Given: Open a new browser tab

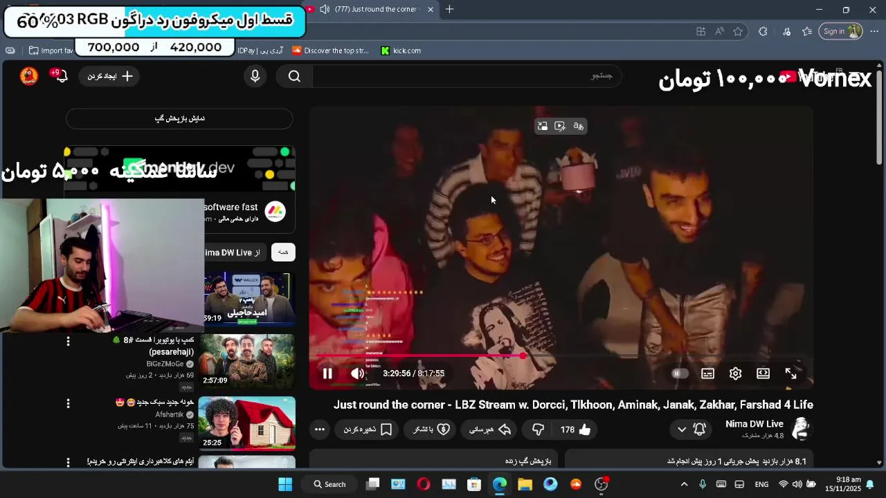Looking at the screenshot, I should pos(450,10).
